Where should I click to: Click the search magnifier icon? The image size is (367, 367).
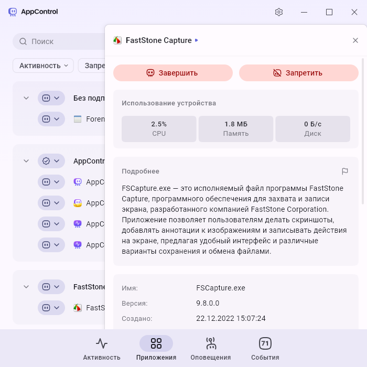(x=23, y=41)
